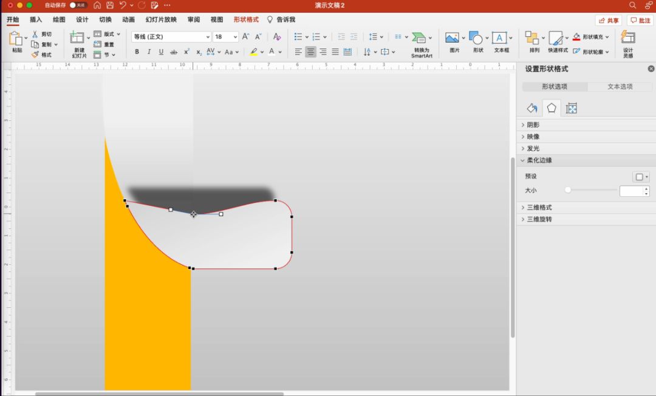Increase font size with large A icon
Image resolution: width=656 pixels, height=396 pixels.
point(245,37)
